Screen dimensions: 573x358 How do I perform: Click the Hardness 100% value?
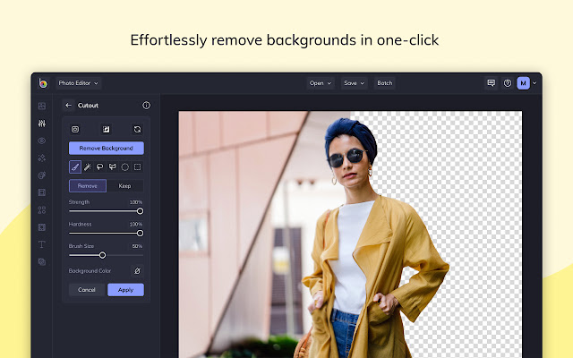(136, 224)
